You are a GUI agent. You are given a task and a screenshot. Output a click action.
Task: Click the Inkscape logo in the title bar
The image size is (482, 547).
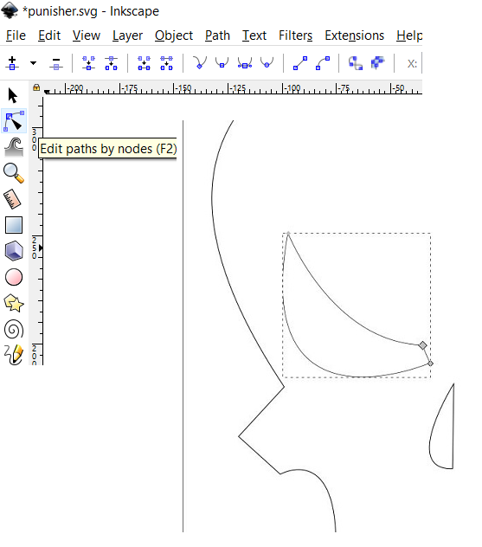pyautogui.click(x=10, y=10)
